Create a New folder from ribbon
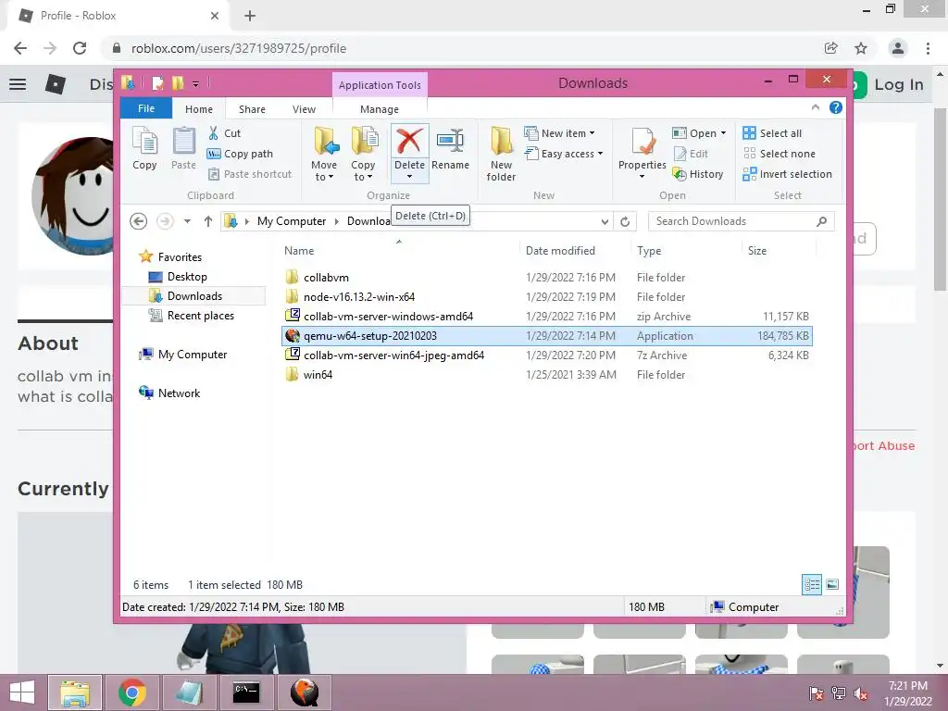 point(501,154)
